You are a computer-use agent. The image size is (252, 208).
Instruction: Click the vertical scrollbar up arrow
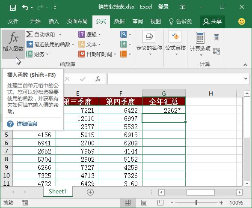tap(247, 93)
